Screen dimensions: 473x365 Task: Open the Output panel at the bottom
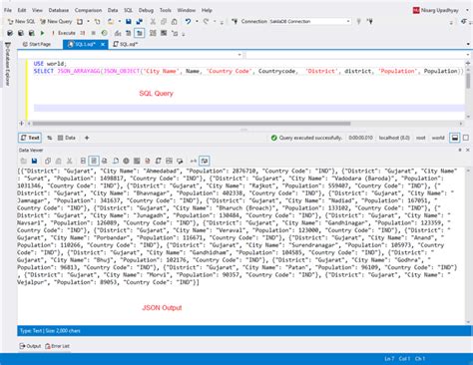click(30, 346)
